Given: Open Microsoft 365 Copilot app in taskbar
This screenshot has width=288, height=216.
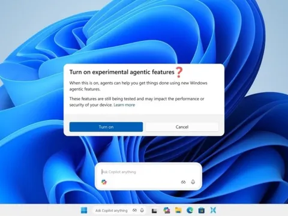Looking at the screenshot, I should [x=167, y=210].
